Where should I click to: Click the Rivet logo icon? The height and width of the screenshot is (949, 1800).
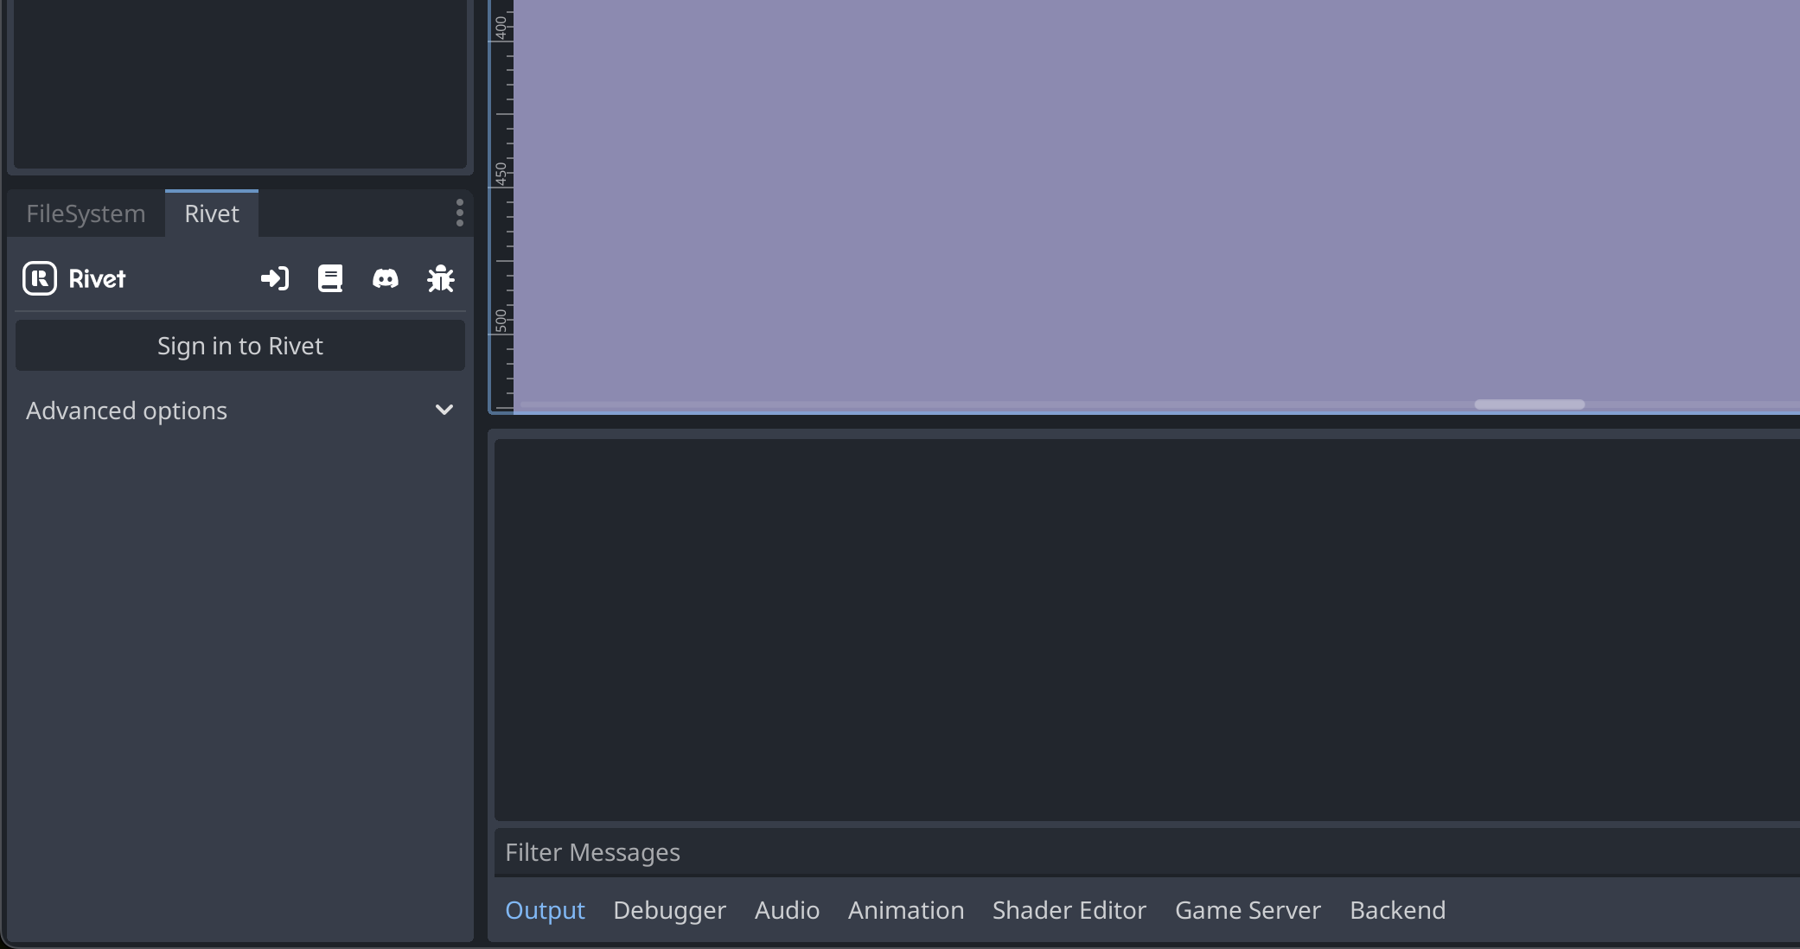pos(41,277)
